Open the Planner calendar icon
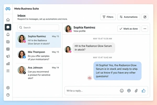The height and width of the screenshot is (105, 157). [8, 42]
